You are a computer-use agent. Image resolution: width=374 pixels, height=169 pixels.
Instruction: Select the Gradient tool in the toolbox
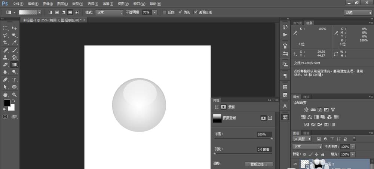click(14, 64)
